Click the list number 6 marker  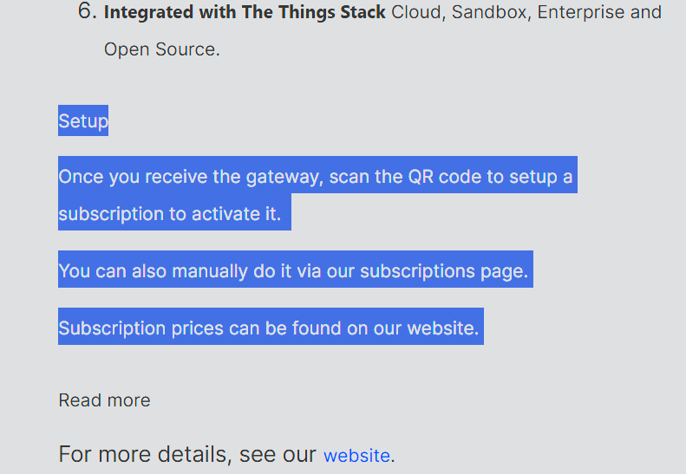(87, 11)
